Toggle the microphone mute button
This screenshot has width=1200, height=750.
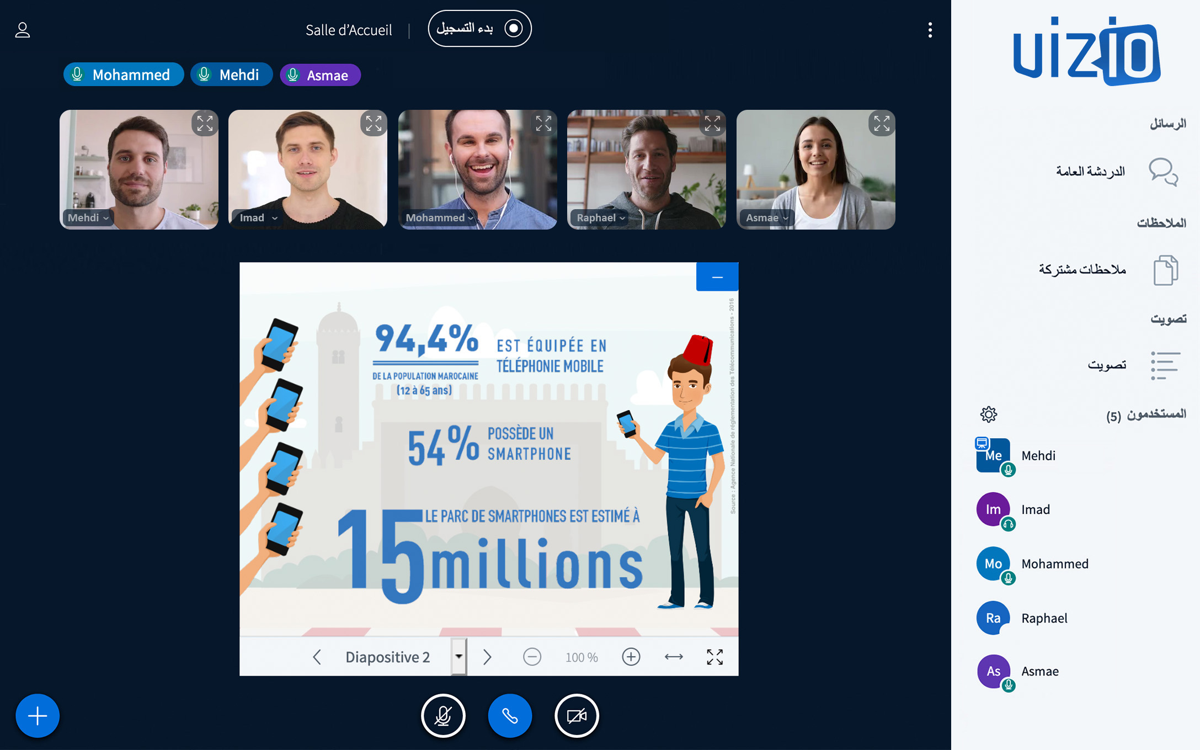(x=443, y=716)
